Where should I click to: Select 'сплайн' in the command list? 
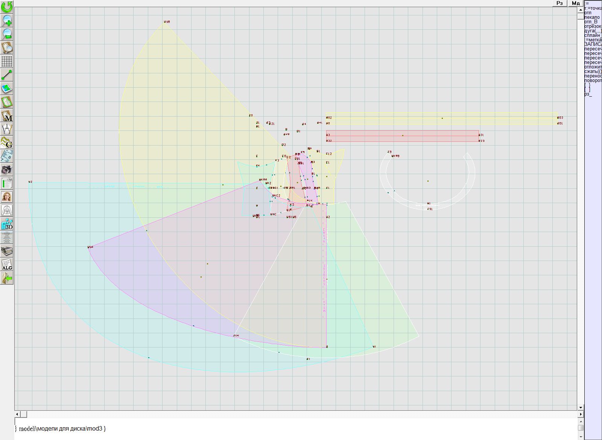click(x=593, y=35)
